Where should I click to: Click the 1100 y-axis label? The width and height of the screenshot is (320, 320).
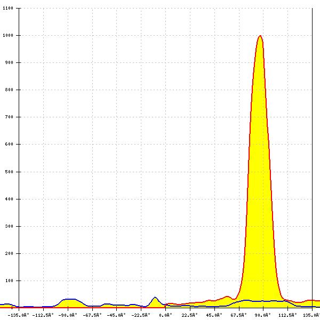[8, 8]
